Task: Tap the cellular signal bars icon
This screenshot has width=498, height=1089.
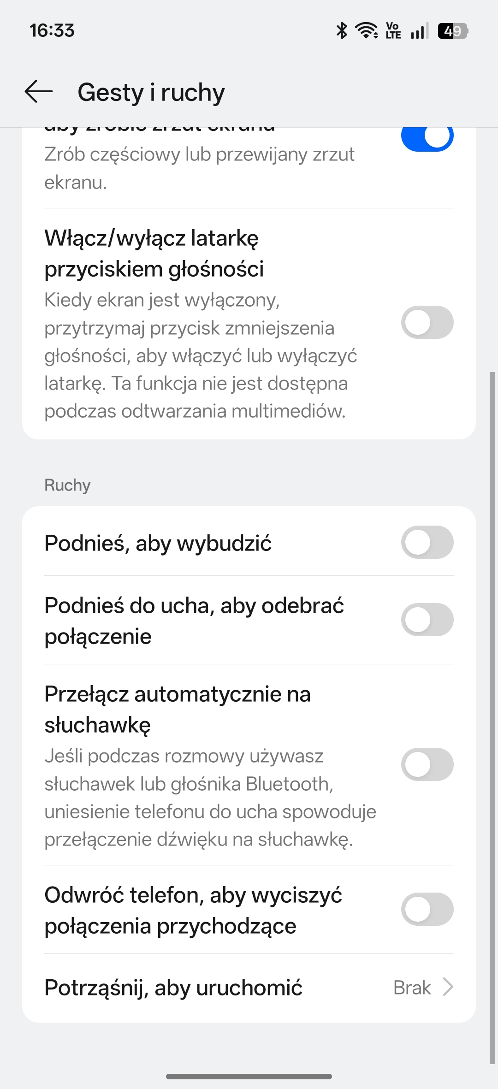Action: (x=420, y=31)
